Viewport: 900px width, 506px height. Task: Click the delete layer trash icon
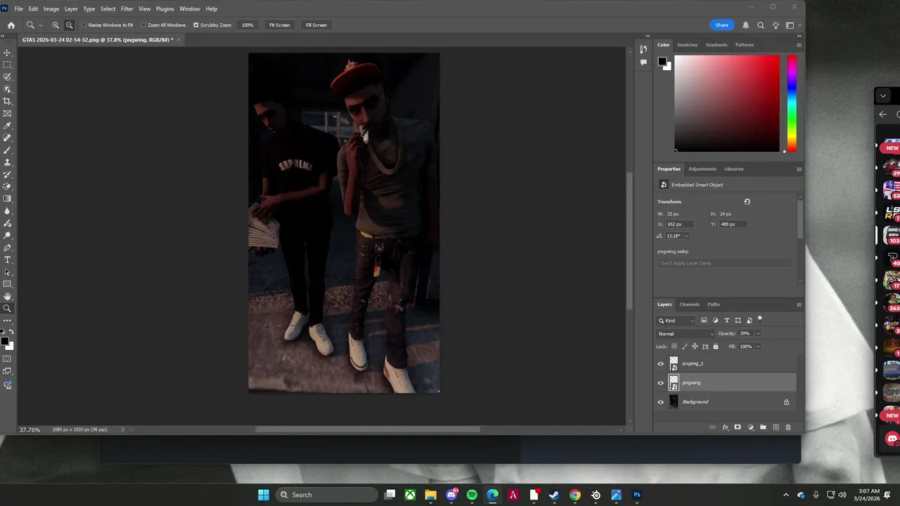click(787, 427)
